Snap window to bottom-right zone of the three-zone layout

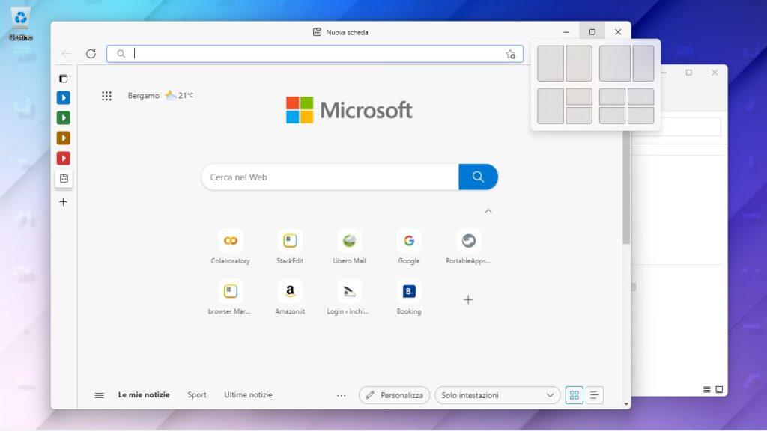pyautogui.click(x=579, y=115)
